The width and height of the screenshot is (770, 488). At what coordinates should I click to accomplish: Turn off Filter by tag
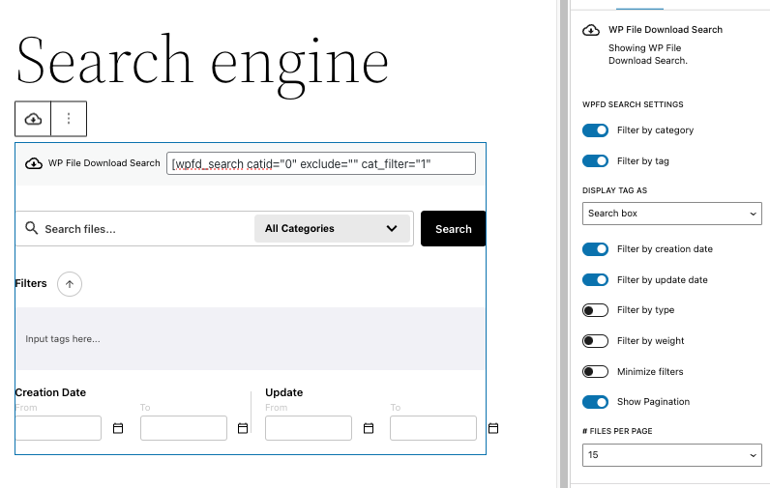[595, 161]
